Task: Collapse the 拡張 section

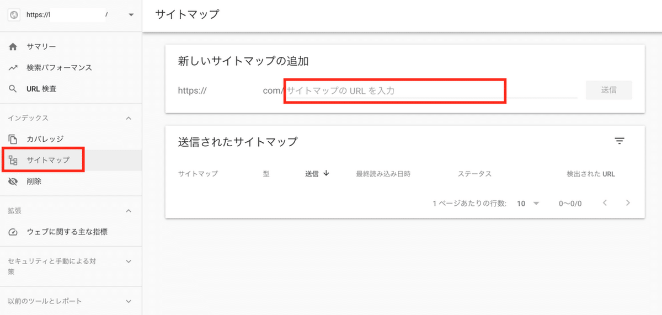Action: 129,211
